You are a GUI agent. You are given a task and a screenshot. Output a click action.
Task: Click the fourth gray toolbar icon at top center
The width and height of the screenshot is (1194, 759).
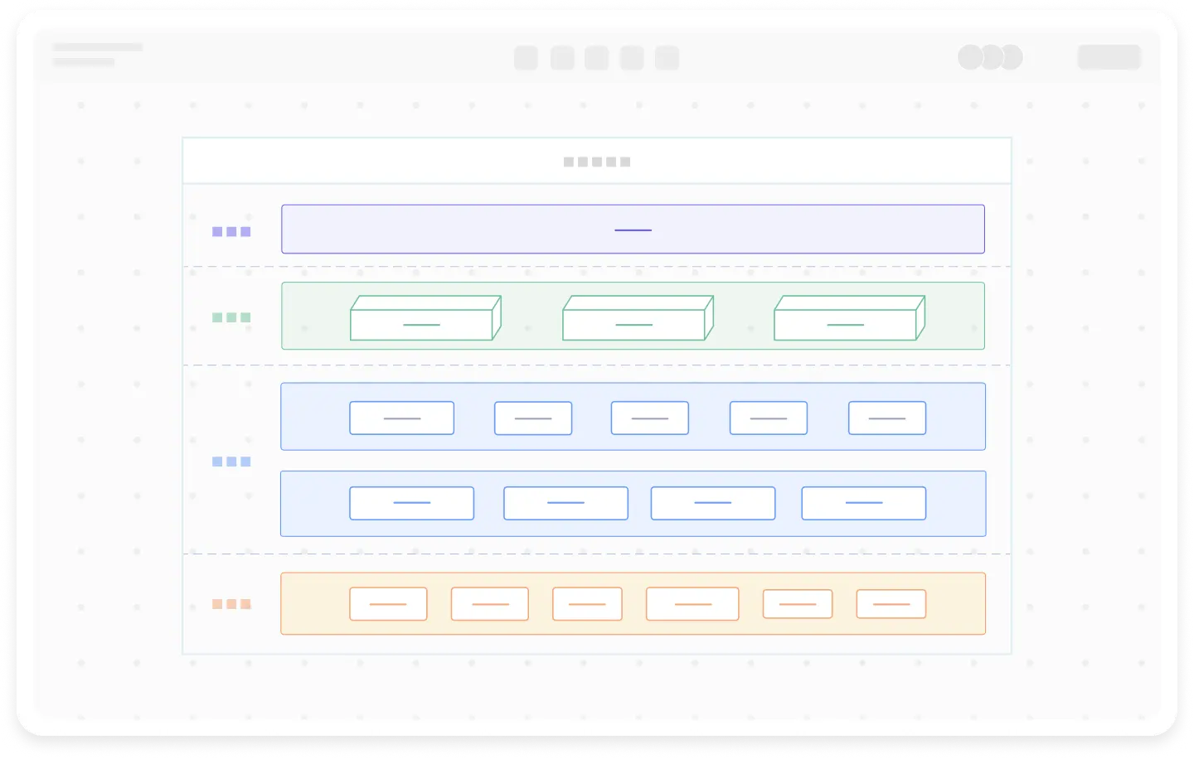632,58
